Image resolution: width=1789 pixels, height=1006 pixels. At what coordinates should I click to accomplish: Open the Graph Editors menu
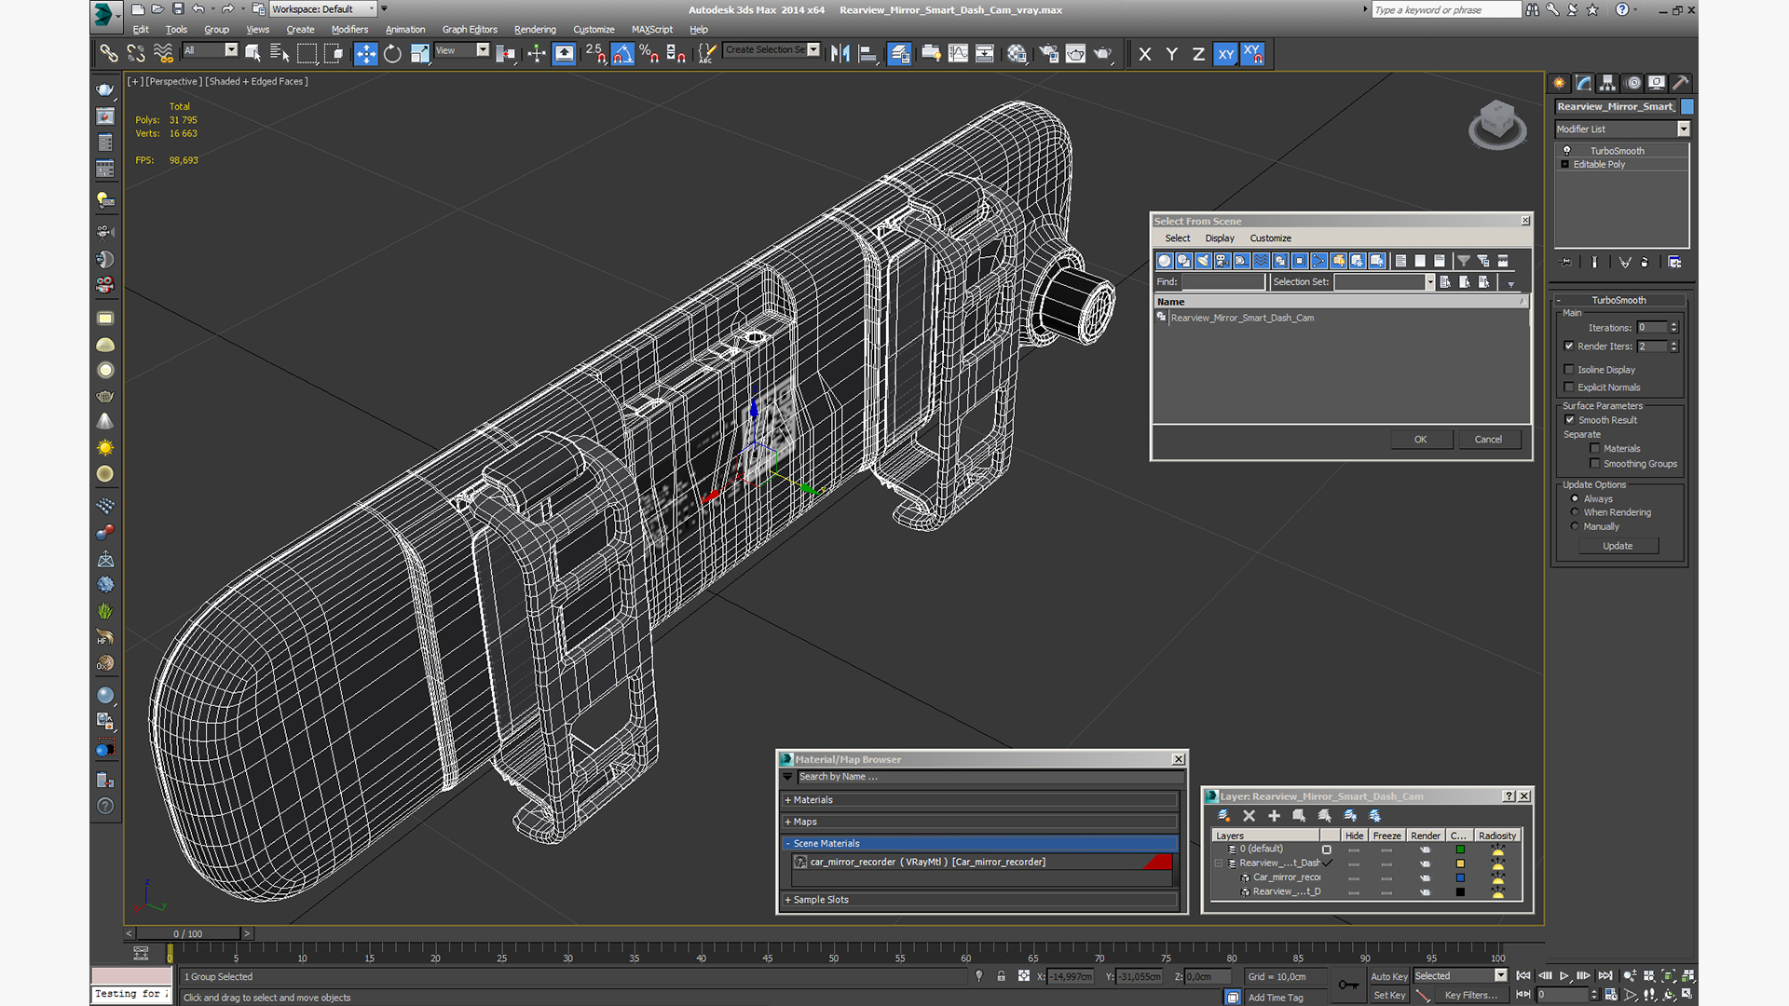click(x=470, y=30)
